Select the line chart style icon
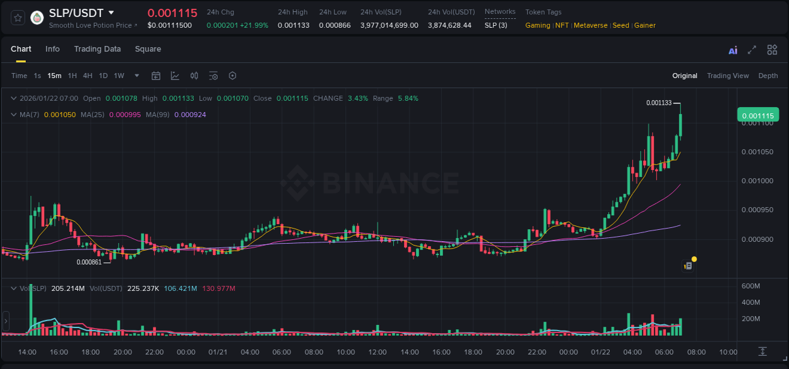The height and width of the screenshot is (369, 789). 175,76
